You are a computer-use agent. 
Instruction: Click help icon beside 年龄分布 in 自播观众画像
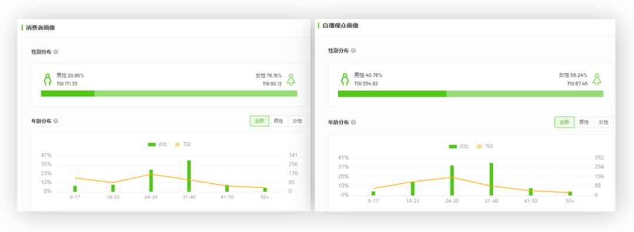click(353, 122)
